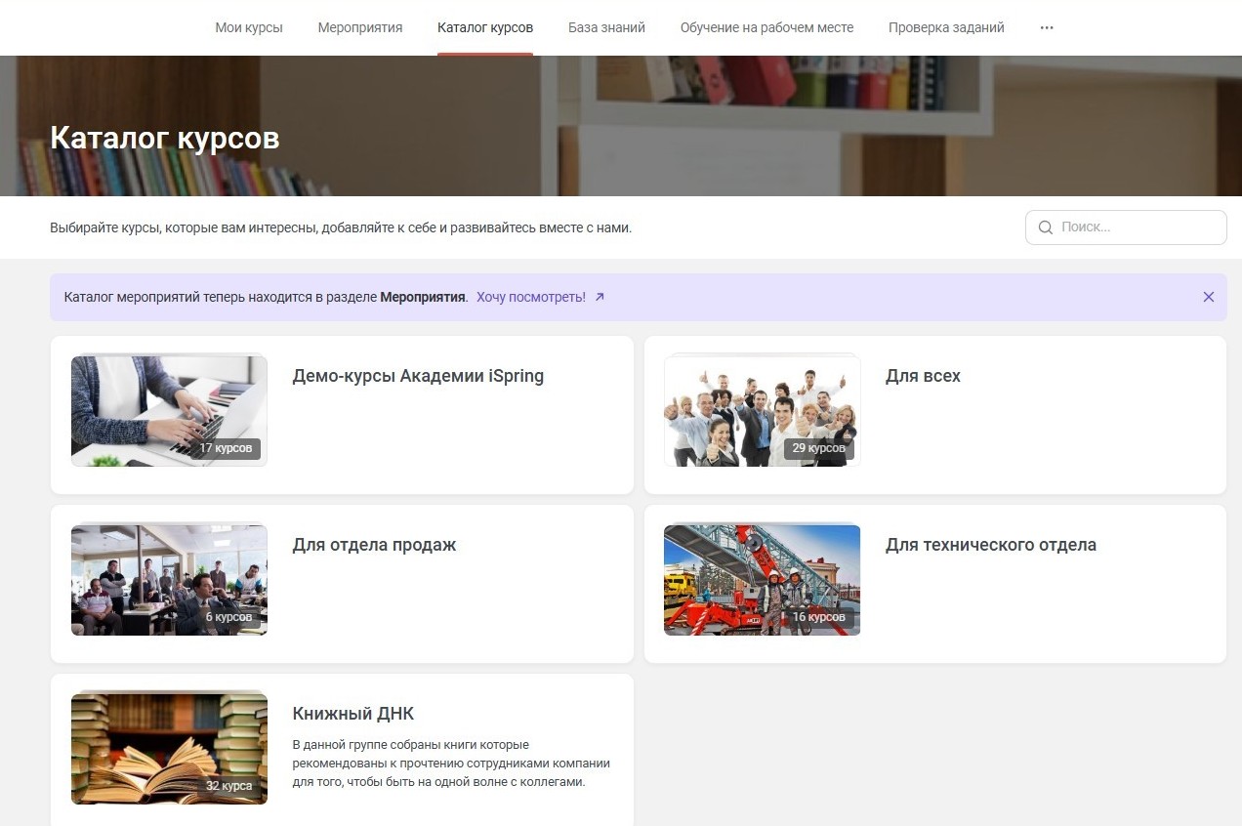1242x826 pixels.
Task: Open the Для отдела продаж office thumbnail
Action: (169, 580)
